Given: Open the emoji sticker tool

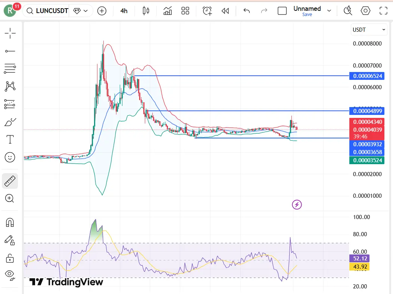Looking at the screenshot, I should pyautogui.click(x=10, y=157).
